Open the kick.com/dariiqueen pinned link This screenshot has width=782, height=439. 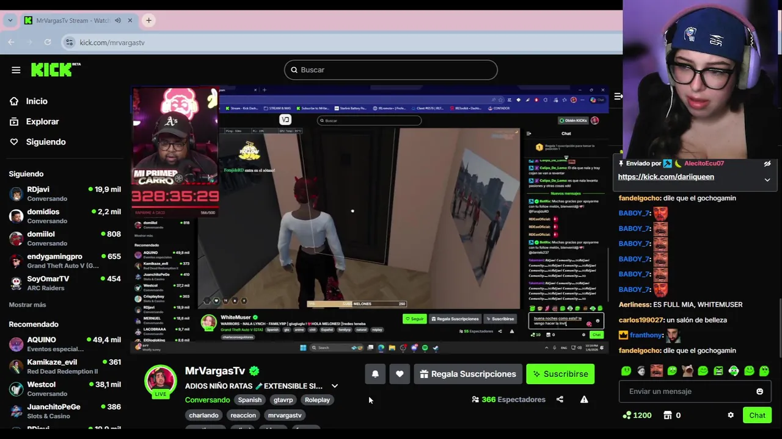(666, 177)
